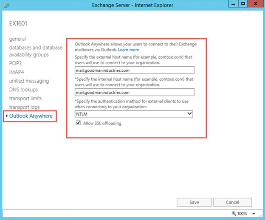
Task: Click the EX1601 server name heading
Action: coord(18,23)
